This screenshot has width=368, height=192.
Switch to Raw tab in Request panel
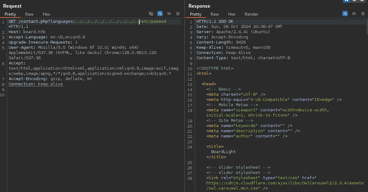coord(29,14)
